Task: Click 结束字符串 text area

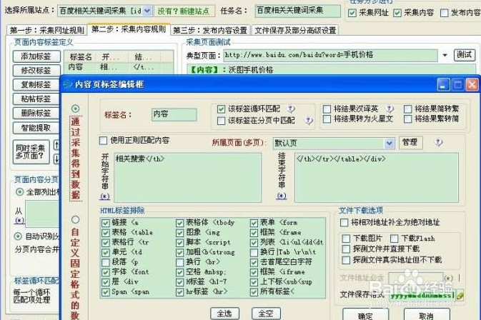Action: pyautogui.click(x=377, y=177)
